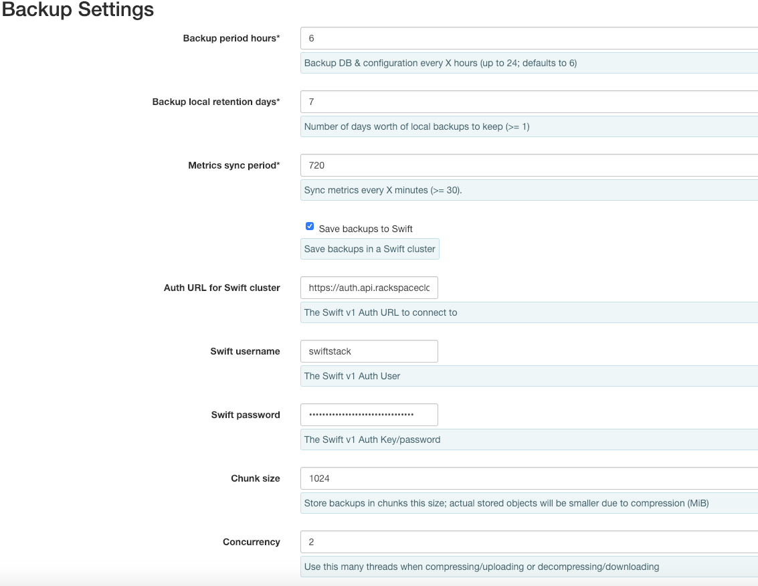Viewport: 758px width, 586px height.
Task: Click into the Swift password field
Action: [369, 415]
